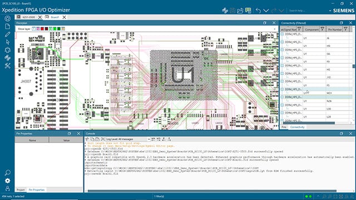
Task: Open the home star icon in left sidebar
Action: pyautogui.click(x=7, y=18)
